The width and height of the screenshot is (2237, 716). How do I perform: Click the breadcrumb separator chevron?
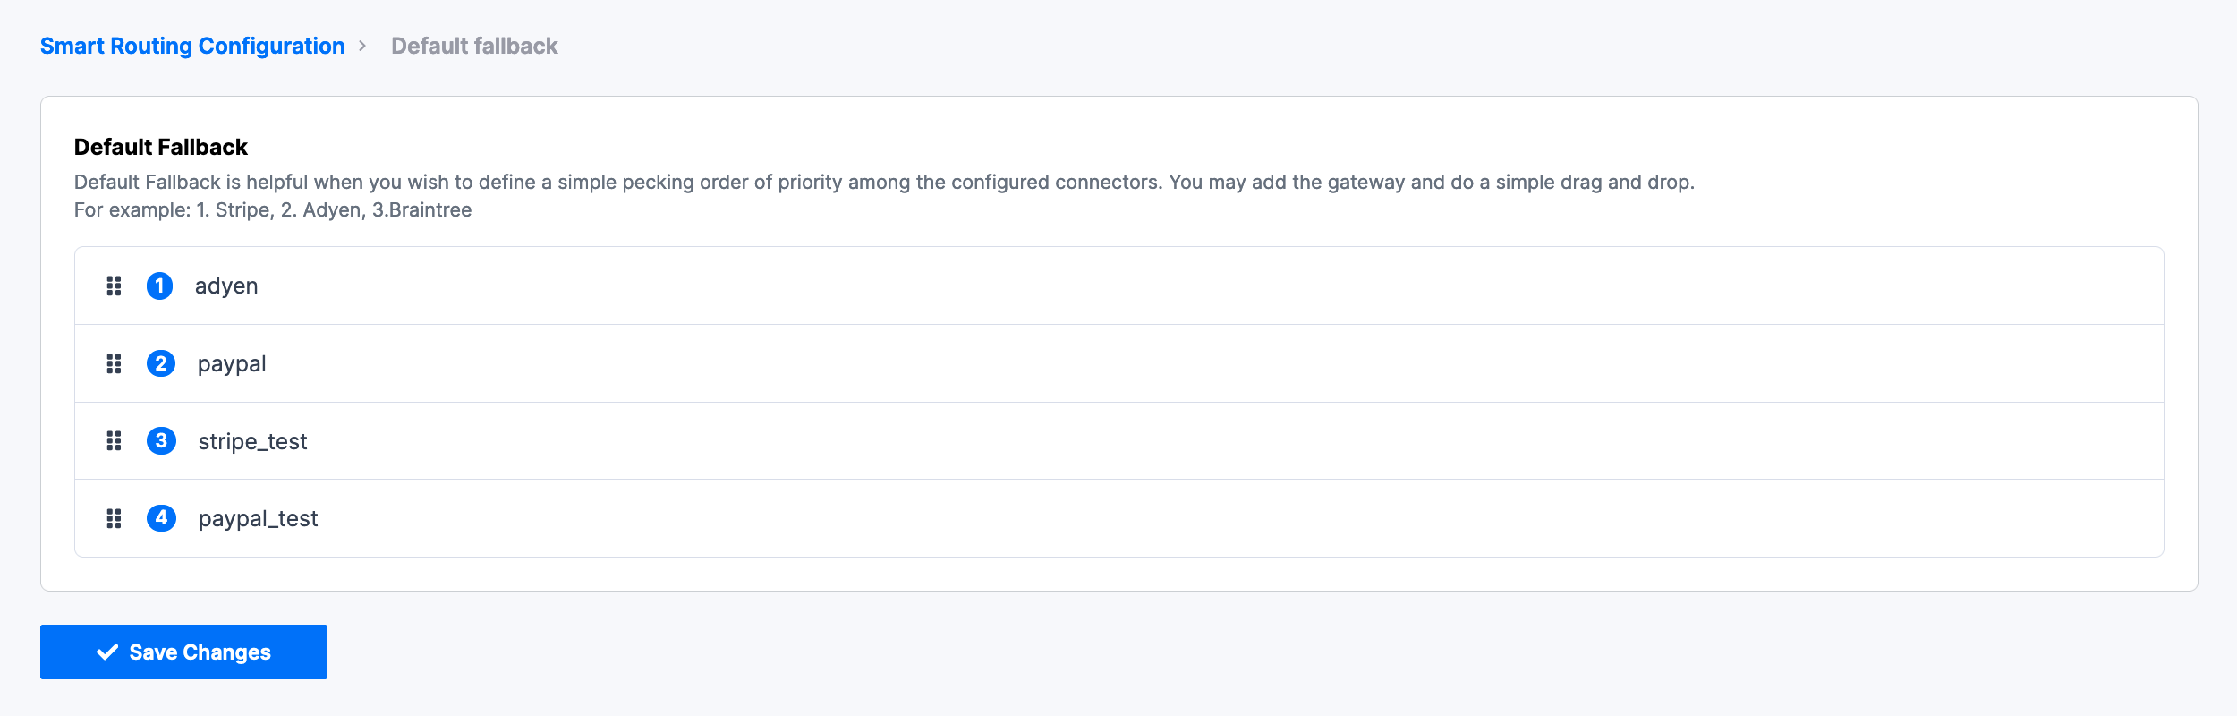365,45
